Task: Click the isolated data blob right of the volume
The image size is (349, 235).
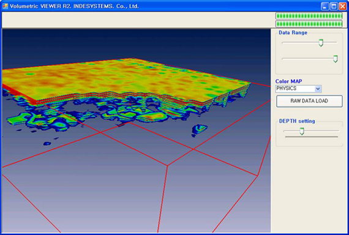Action: [200, 130]
